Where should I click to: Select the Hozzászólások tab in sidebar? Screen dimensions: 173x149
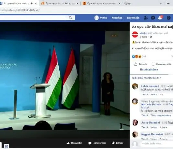click(149, 70)
